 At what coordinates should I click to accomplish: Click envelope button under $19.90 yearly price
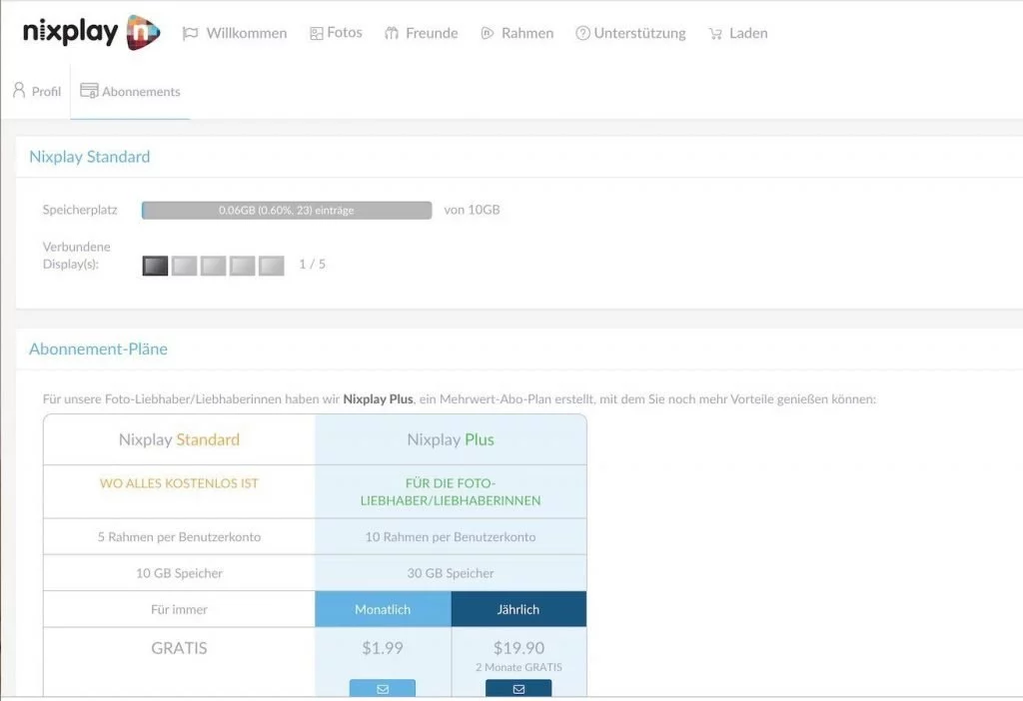(x=518, y=689)
